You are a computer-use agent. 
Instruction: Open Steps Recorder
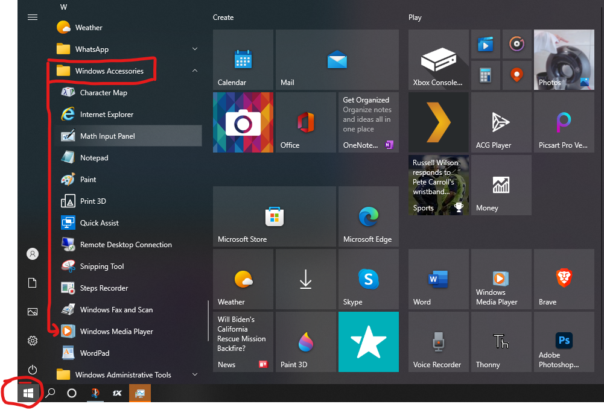tap(128, 288)
